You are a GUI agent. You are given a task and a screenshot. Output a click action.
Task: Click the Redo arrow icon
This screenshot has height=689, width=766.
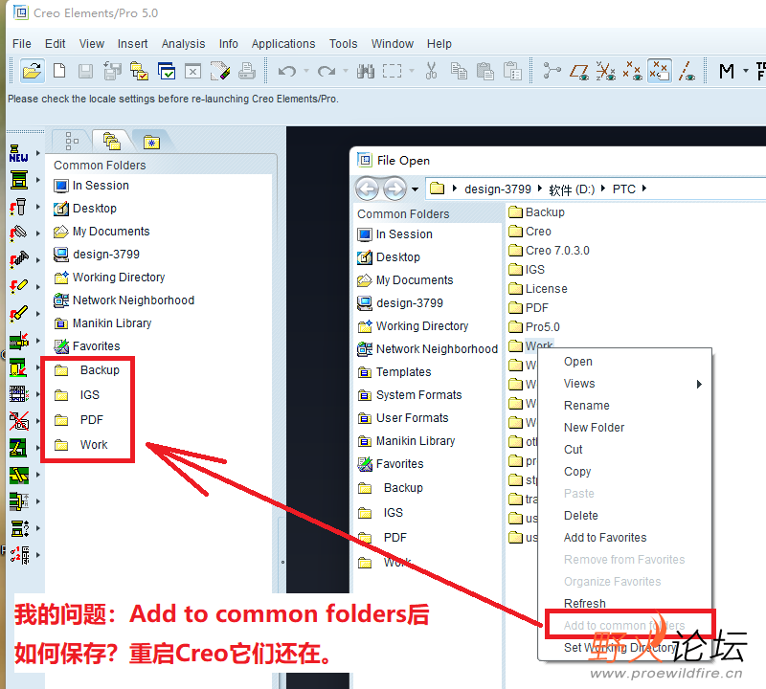[x=327, y=72]
